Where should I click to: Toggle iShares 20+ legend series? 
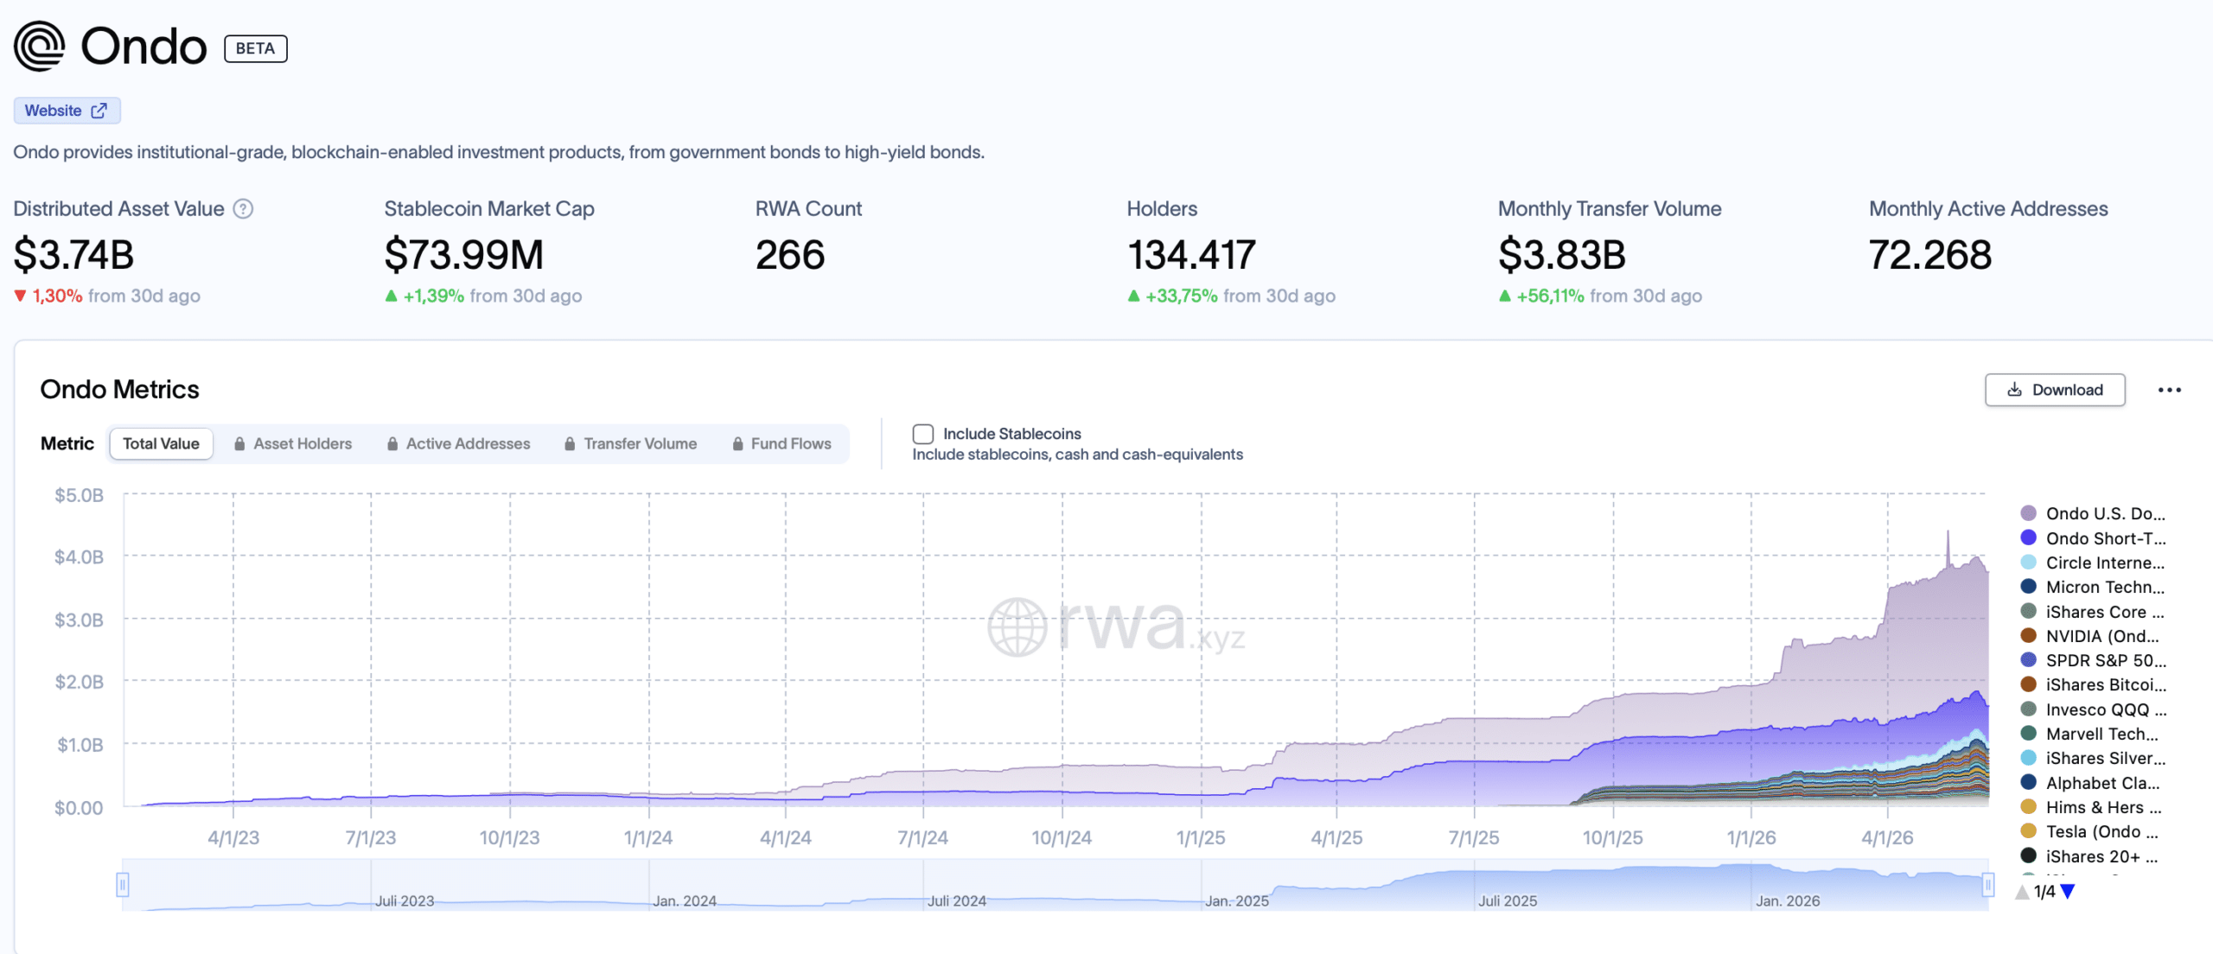2089,856
